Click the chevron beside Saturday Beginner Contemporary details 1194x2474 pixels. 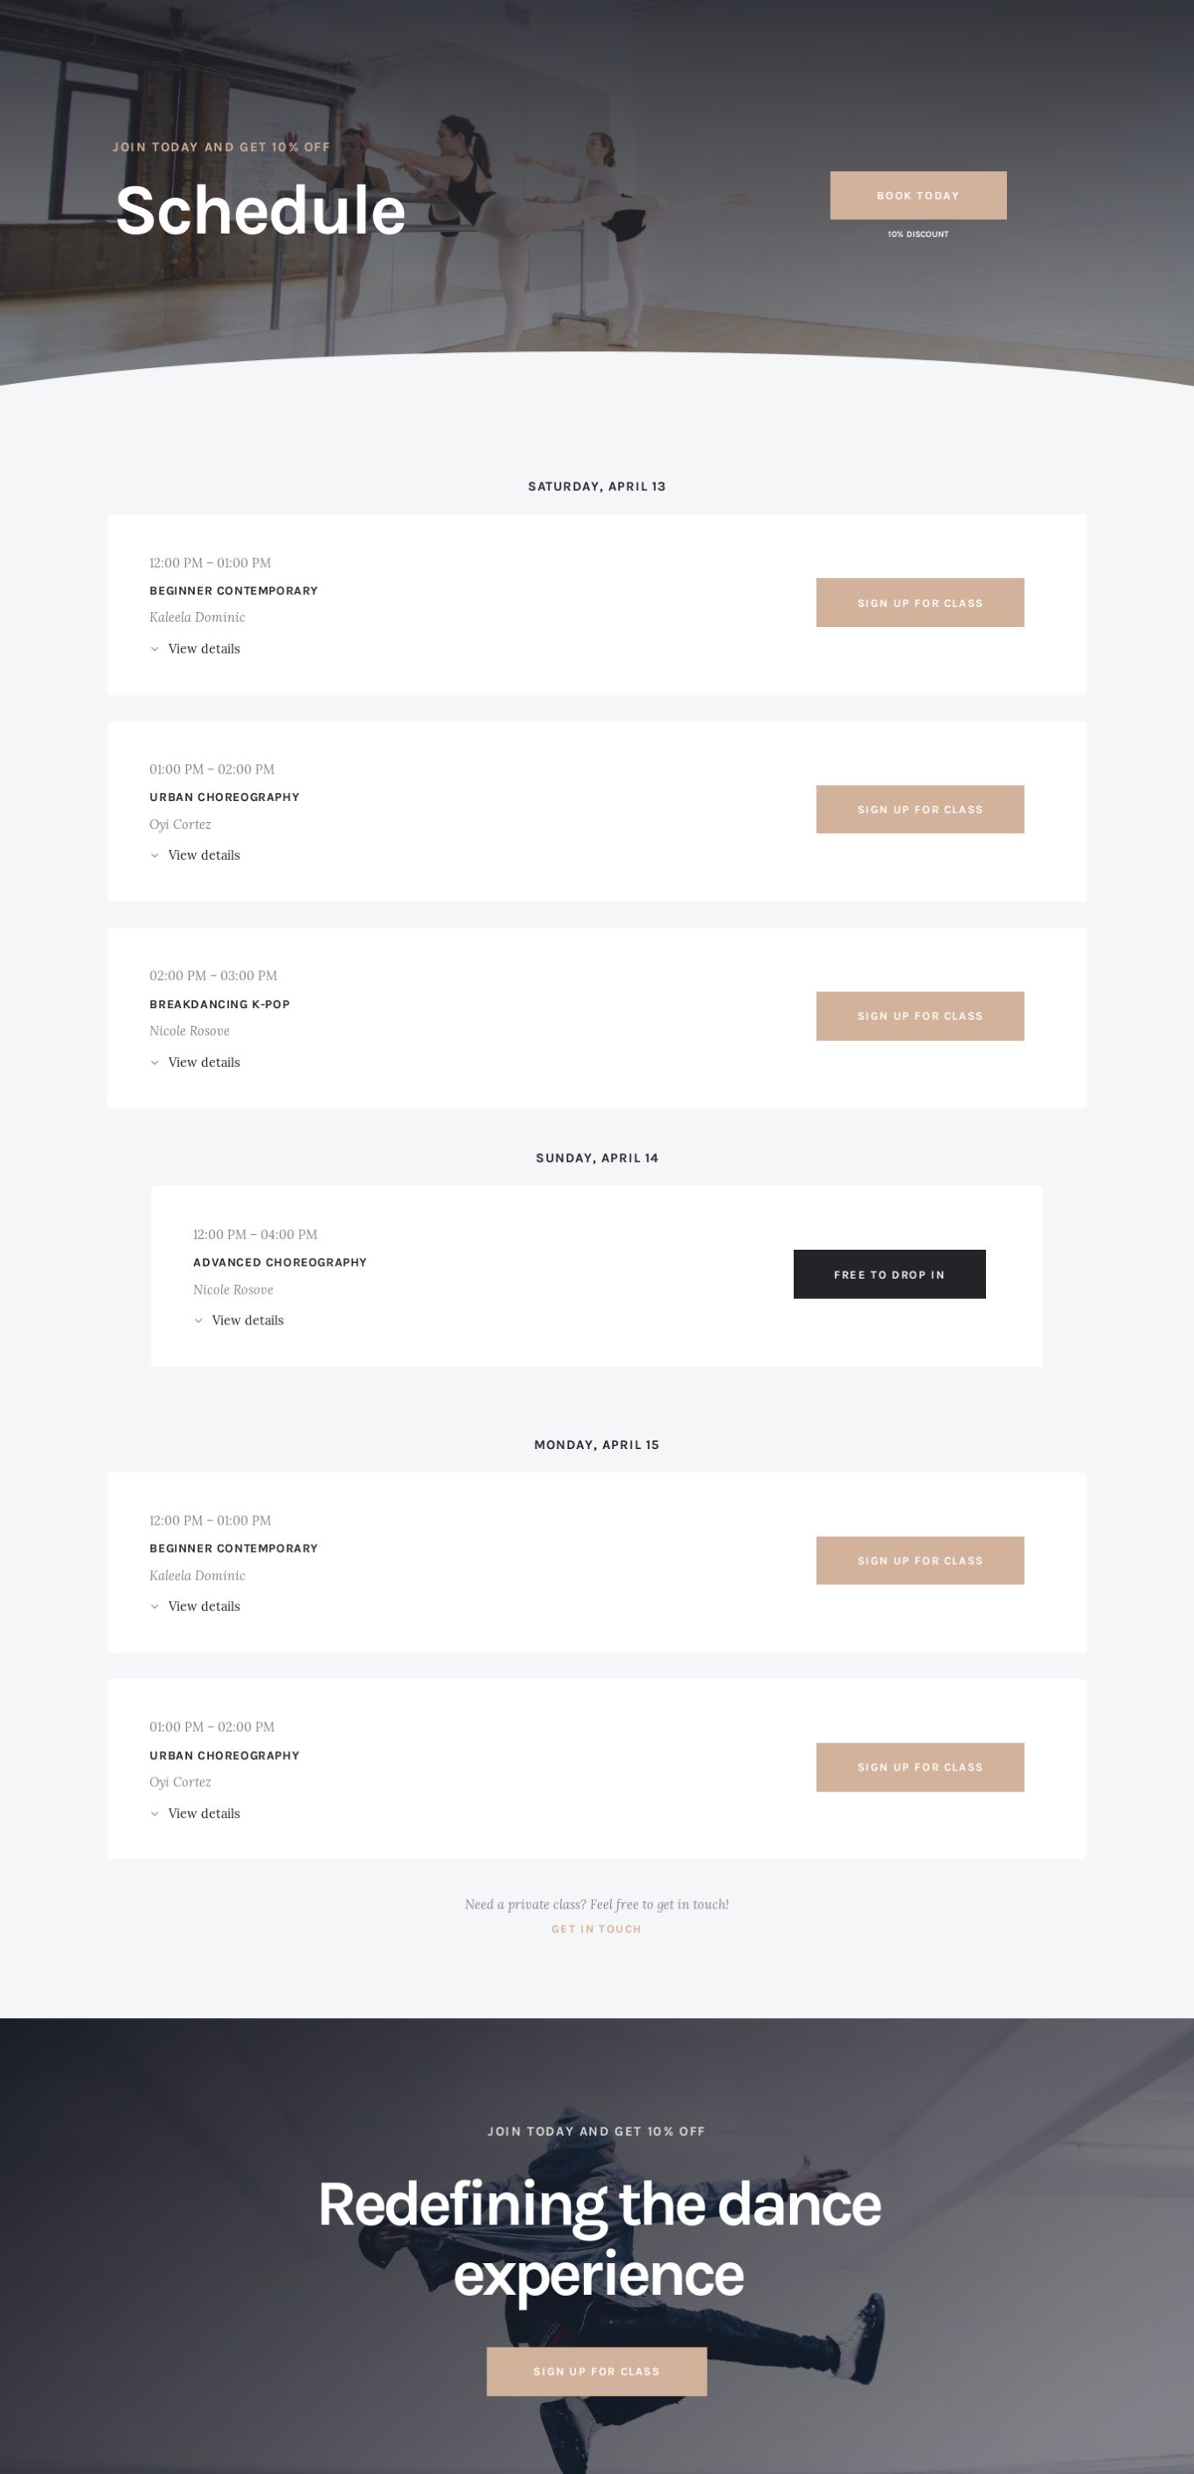(155, 649)
